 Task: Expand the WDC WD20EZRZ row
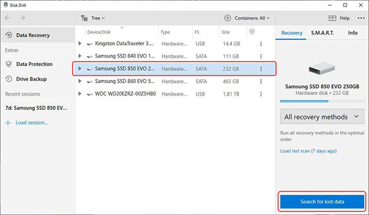click(x=80, y=94)
